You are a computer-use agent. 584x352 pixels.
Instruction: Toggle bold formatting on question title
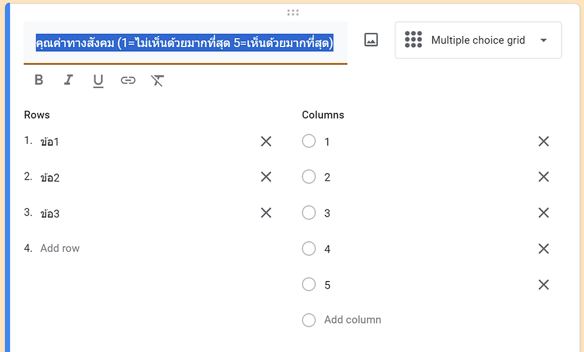click(38, 79)
